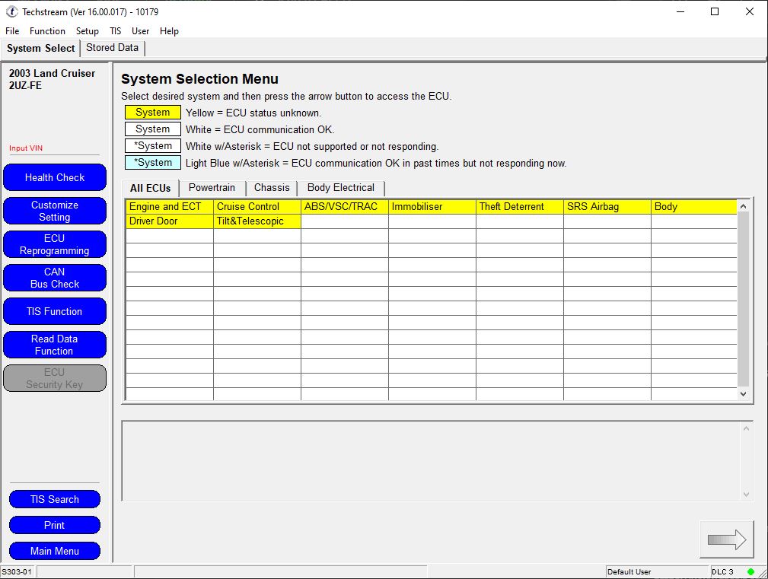Close the Techstream window
This screenshot has width=768, height=579.
point(750,11)
